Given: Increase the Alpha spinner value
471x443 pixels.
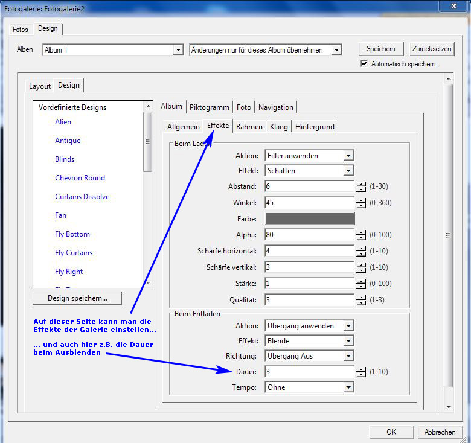Looking at the screenshot, I should [361, 232].
